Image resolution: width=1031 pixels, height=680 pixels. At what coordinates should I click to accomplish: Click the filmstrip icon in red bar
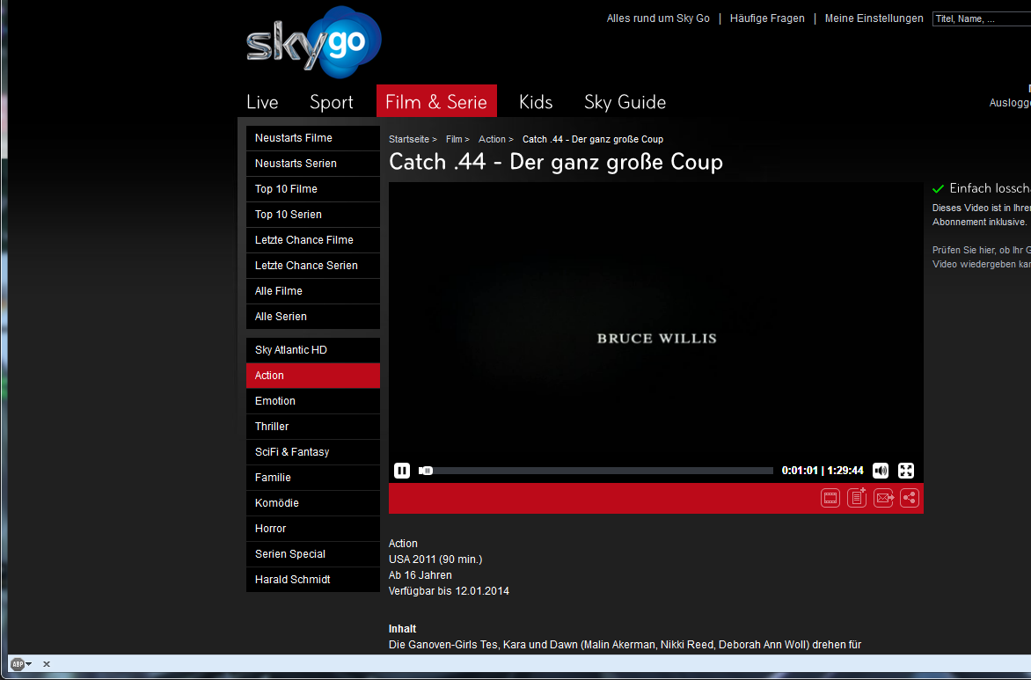pos(830,498)
